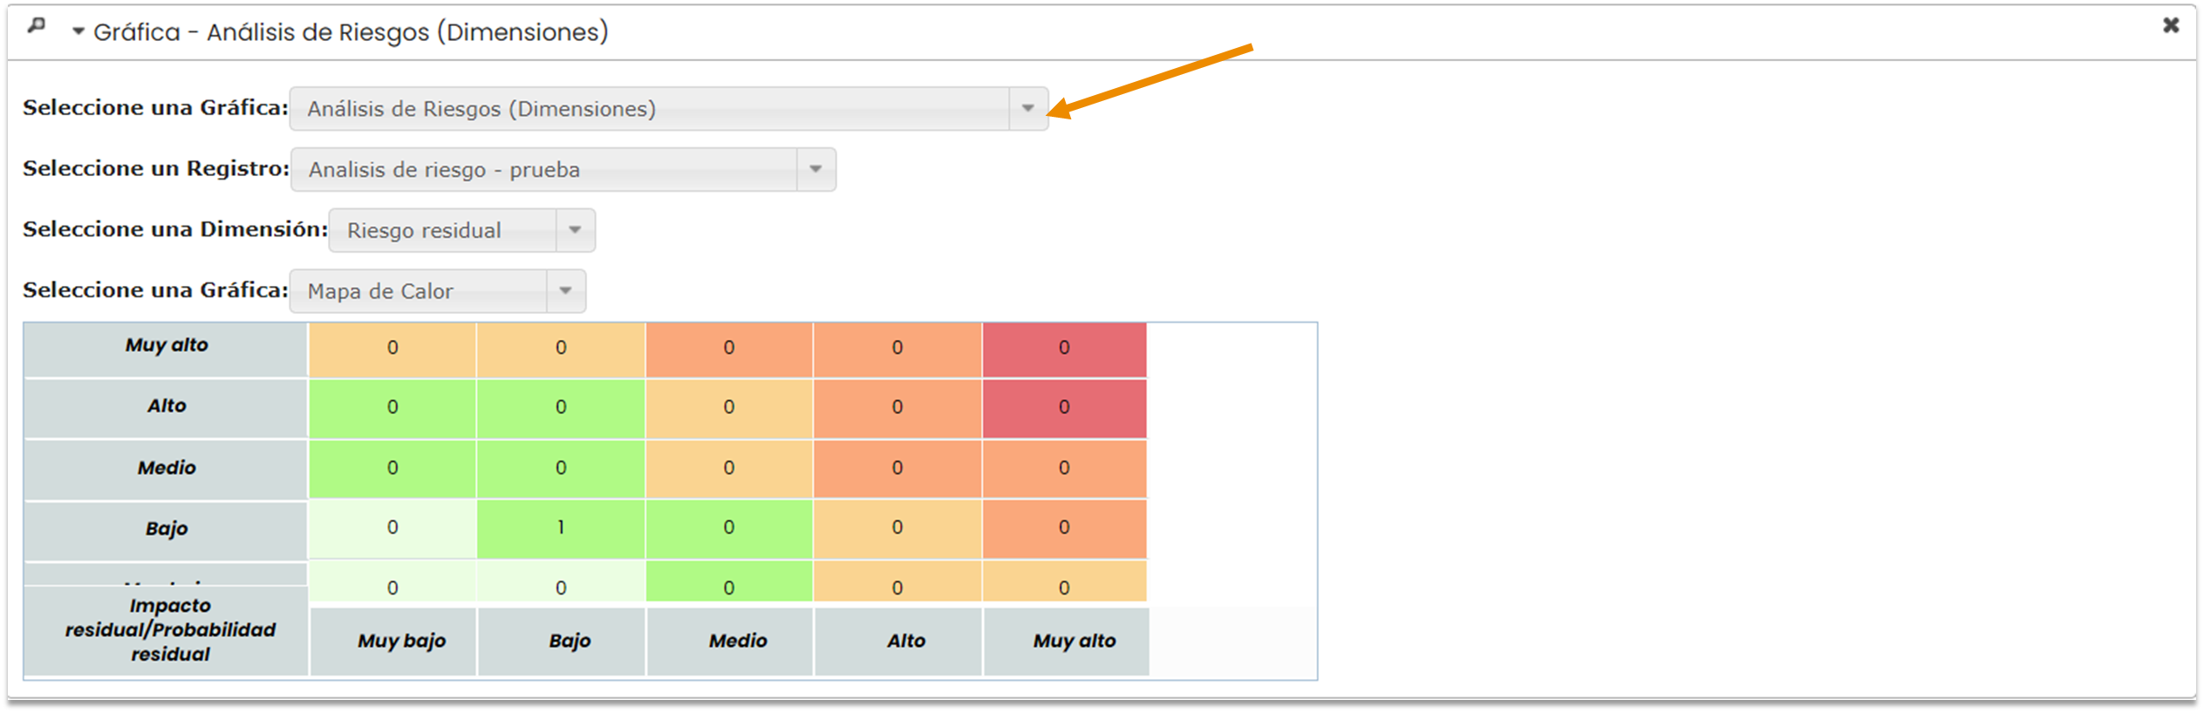Click the pin icon in panel header
This screenshot has width=2204, height=713.
click(36, 26)
